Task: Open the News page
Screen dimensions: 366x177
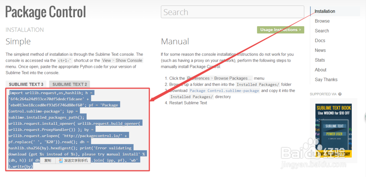Action: (x=320, y=50)
